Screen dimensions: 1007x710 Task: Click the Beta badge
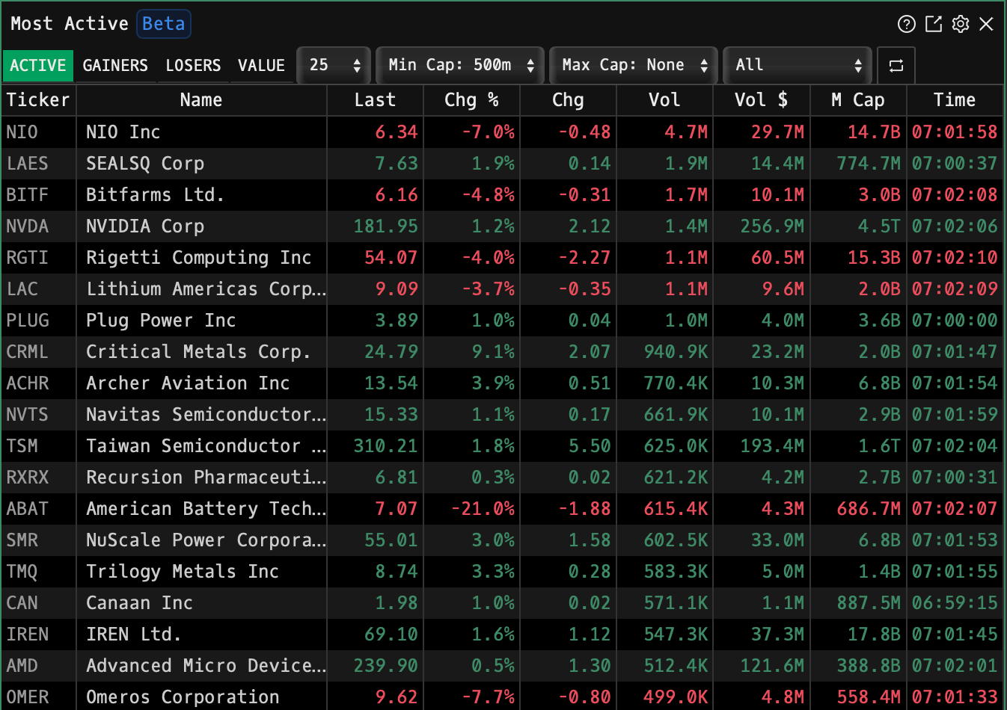(164, 24)
